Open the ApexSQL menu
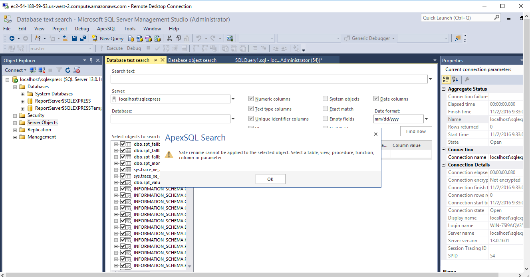Viewport: 530px width, 277px height. 106,29
